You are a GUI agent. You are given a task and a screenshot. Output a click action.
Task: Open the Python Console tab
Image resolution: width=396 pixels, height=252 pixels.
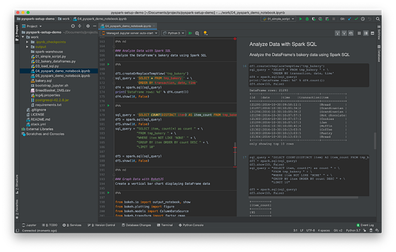191,225
